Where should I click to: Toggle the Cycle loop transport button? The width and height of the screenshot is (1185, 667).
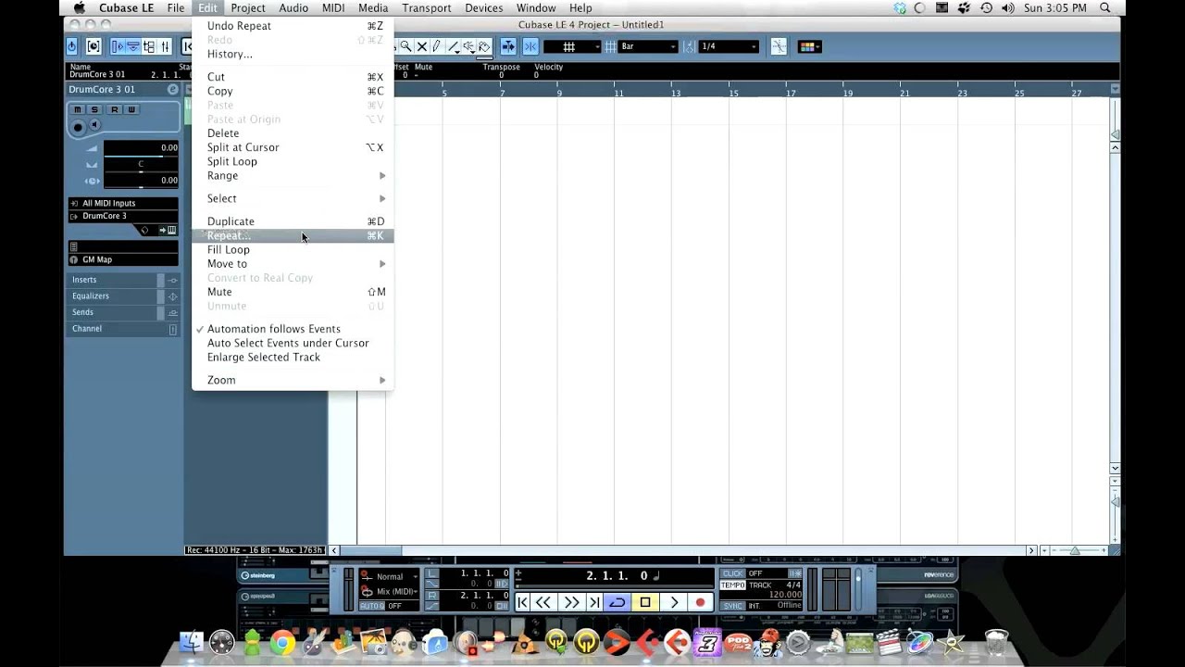[x=617, y=602]
